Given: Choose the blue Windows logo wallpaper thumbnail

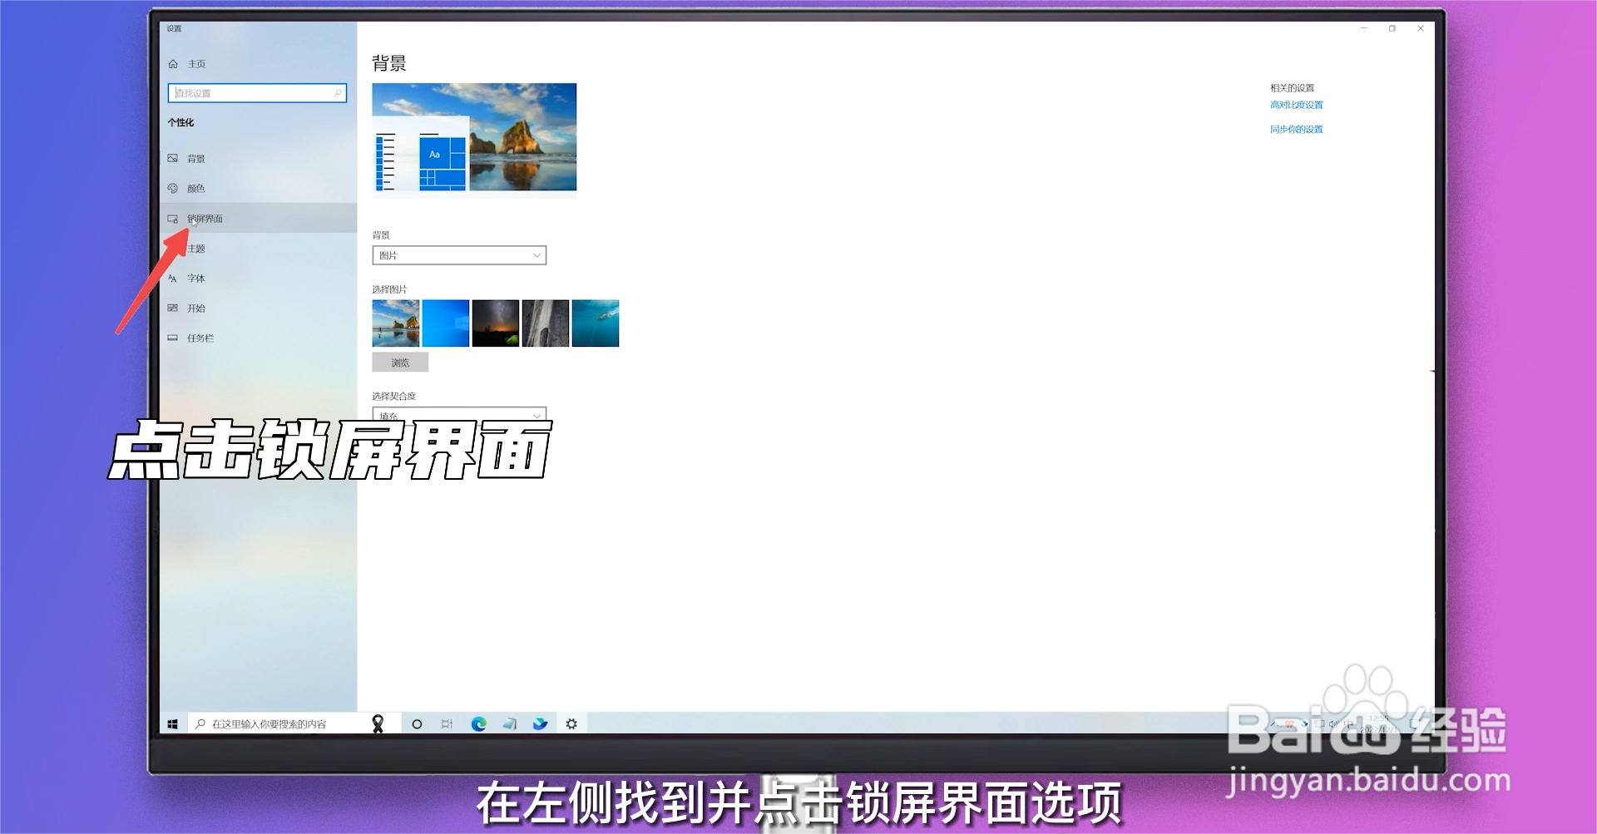Looking at the screenshot, I should pyautogui.click(x=446, y=323).
